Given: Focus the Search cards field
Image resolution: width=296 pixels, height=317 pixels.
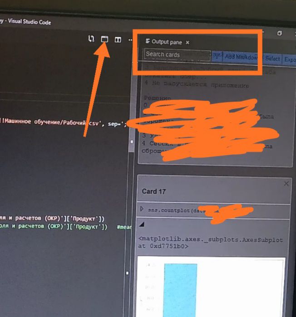Looking at the screenshot, I should point(177,54).
